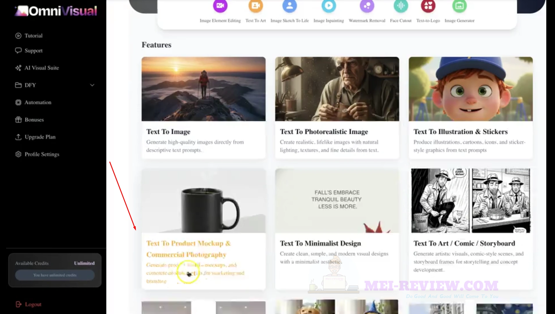Click the 'Text To Photorealistic Image' title
The image size is (555, 314).
[324, 132]
